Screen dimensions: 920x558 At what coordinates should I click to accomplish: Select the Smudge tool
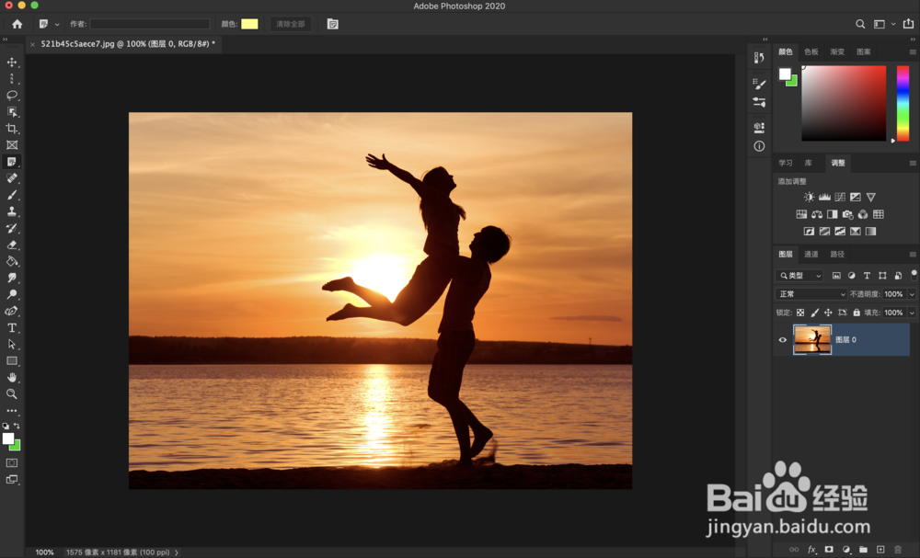pos(12,278)
